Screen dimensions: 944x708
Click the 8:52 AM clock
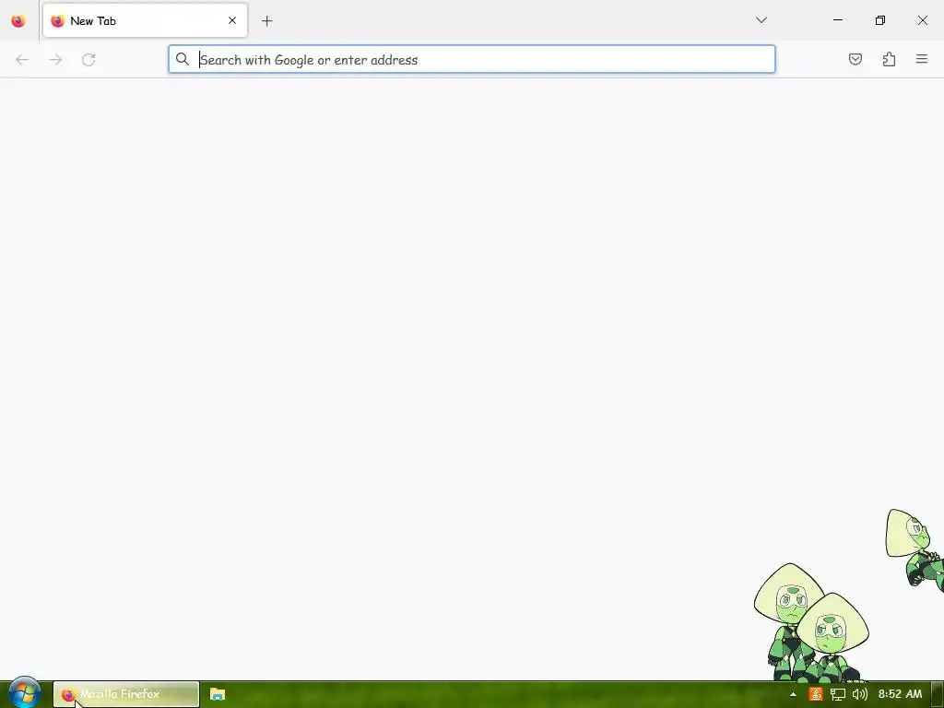[x=900, y=694]
